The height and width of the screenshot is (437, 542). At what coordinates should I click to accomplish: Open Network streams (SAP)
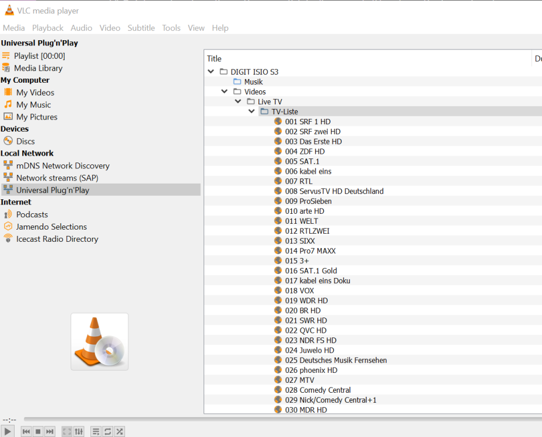(x=57, y=178)
